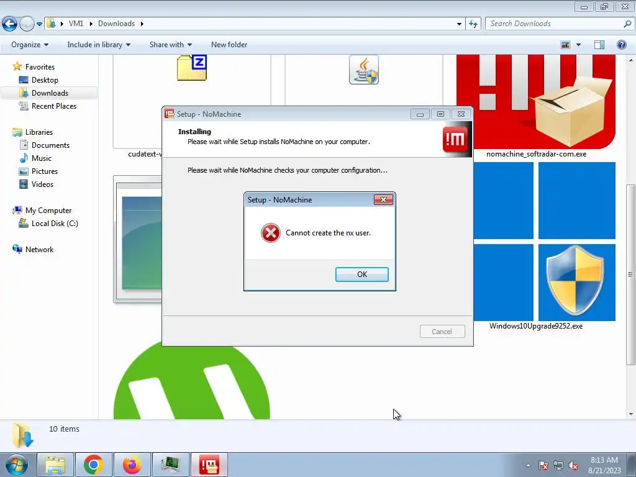Click the greyed Cancel button in the installer
Screen dimensions: 636x477
442,332
